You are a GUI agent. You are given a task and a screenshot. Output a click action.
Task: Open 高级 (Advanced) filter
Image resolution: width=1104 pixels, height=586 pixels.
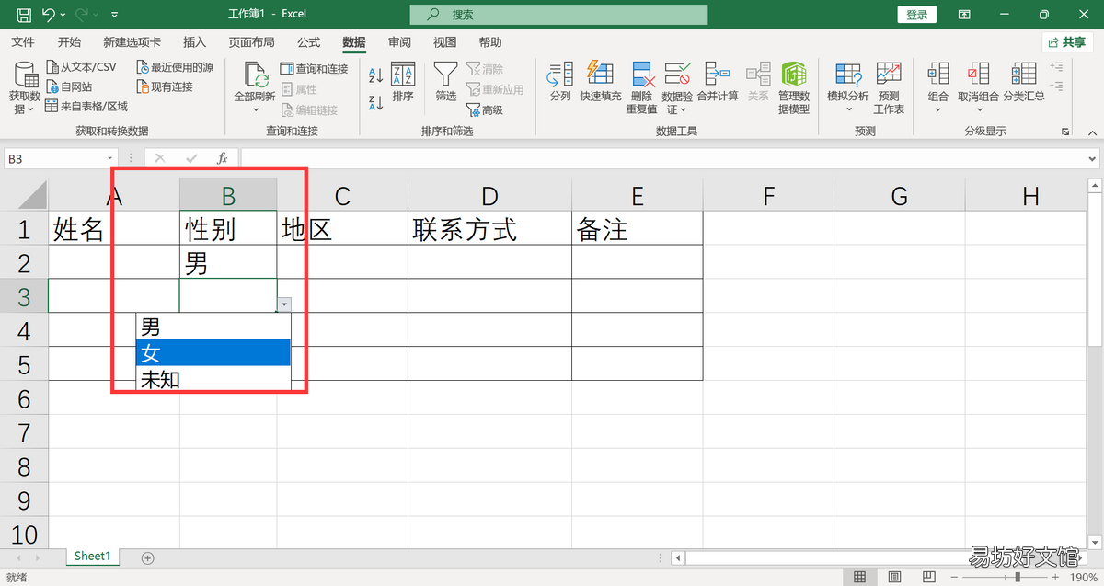pyautogui.click(x=485, y=109)
